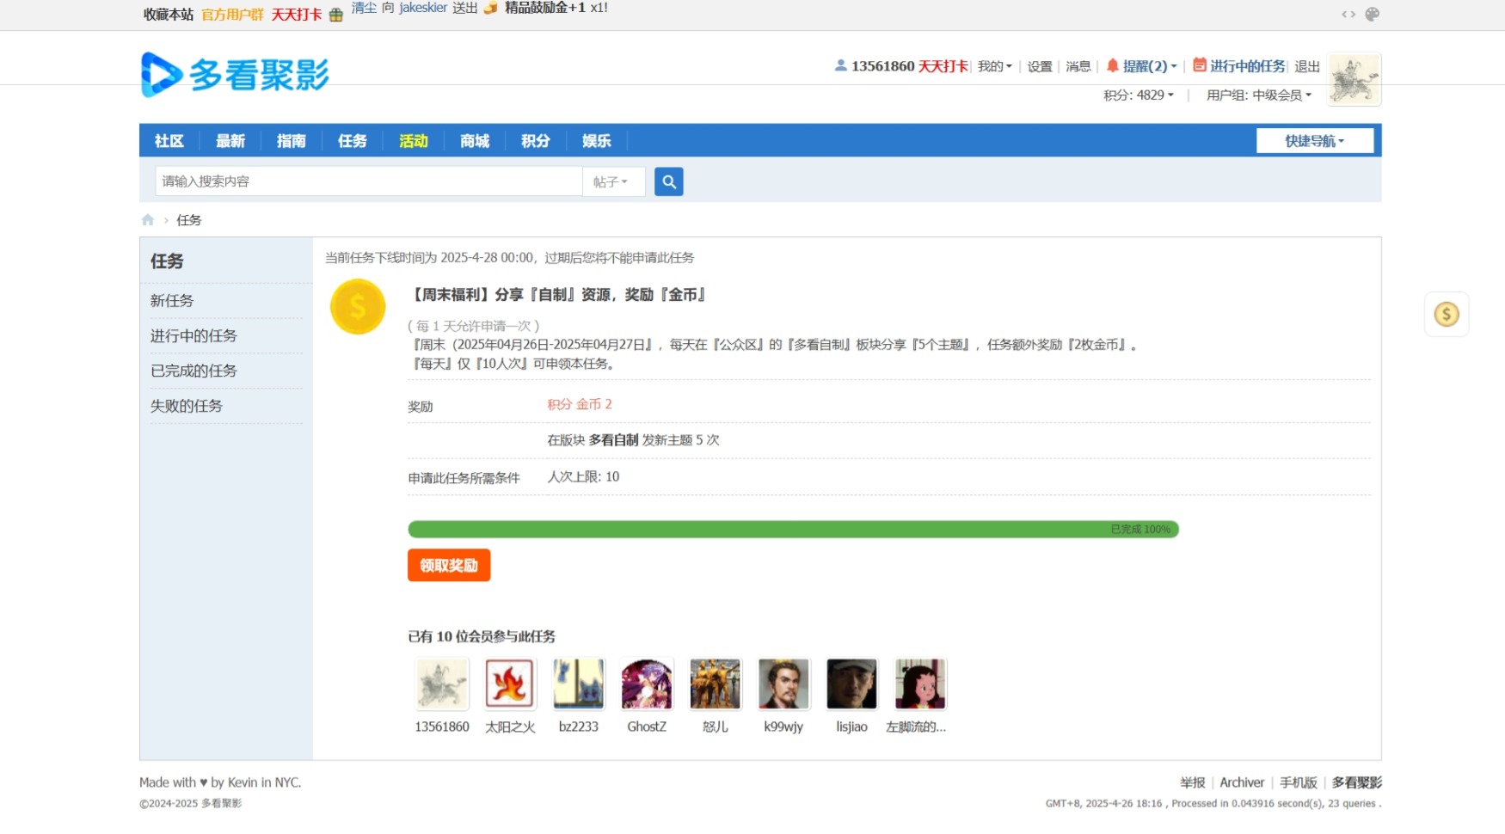
Task: Switch to the 商城 tab
Action: [474, 141]
